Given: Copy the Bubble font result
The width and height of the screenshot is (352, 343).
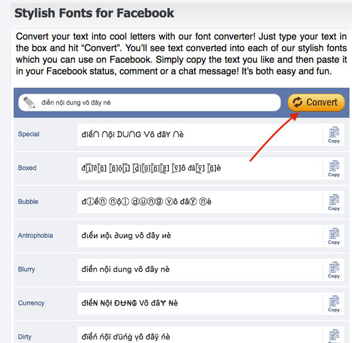Looking at the screenshot, I should click(x=334, y=202).
